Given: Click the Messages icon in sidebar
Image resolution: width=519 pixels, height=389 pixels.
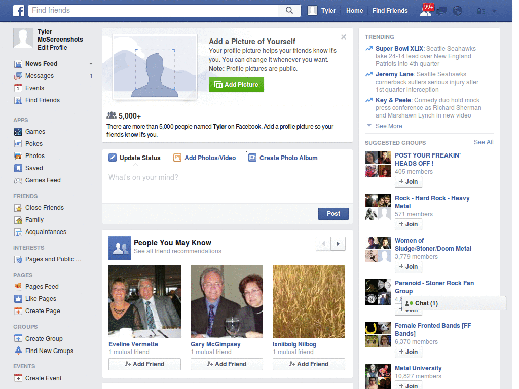Looking at the screenshot, I should [18, 76].
